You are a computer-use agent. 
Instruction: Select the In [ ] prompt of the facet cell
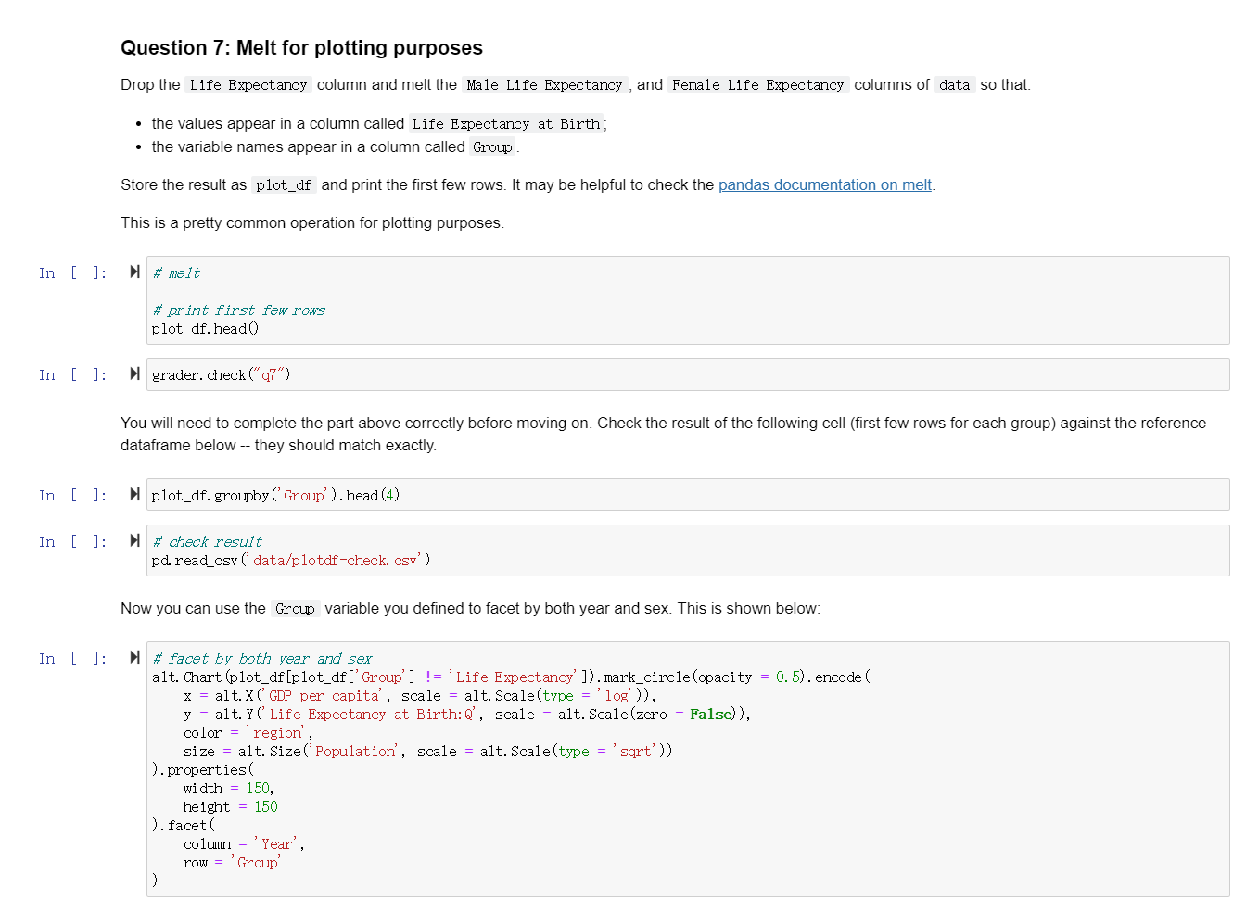pyautogui.click(x=72, y=659)
